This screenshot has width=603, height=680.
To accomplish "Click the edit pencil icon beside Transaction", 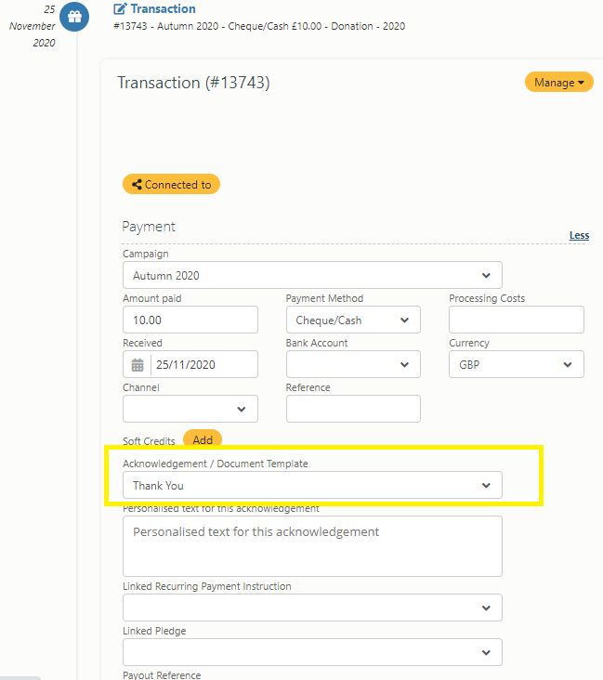I will coord(120,8).
